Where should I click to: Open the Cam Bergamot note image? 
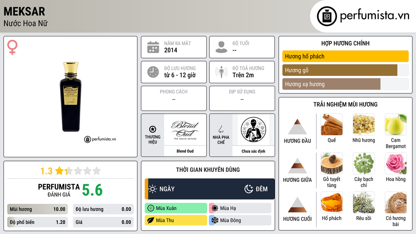tap(396, 125)
